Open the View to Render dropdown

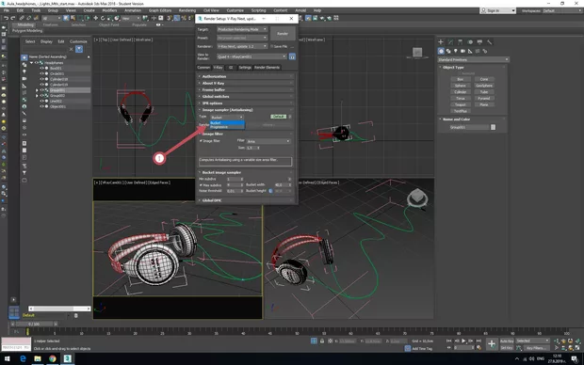coord(251,56)
